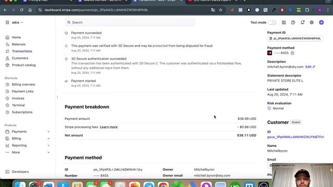Click the payment method ID pm_1PpkM3LrJbNitWZWV9mHr1ky
Image resolution: width=333 pixels, height=187 pixels.
coord(118,170)
